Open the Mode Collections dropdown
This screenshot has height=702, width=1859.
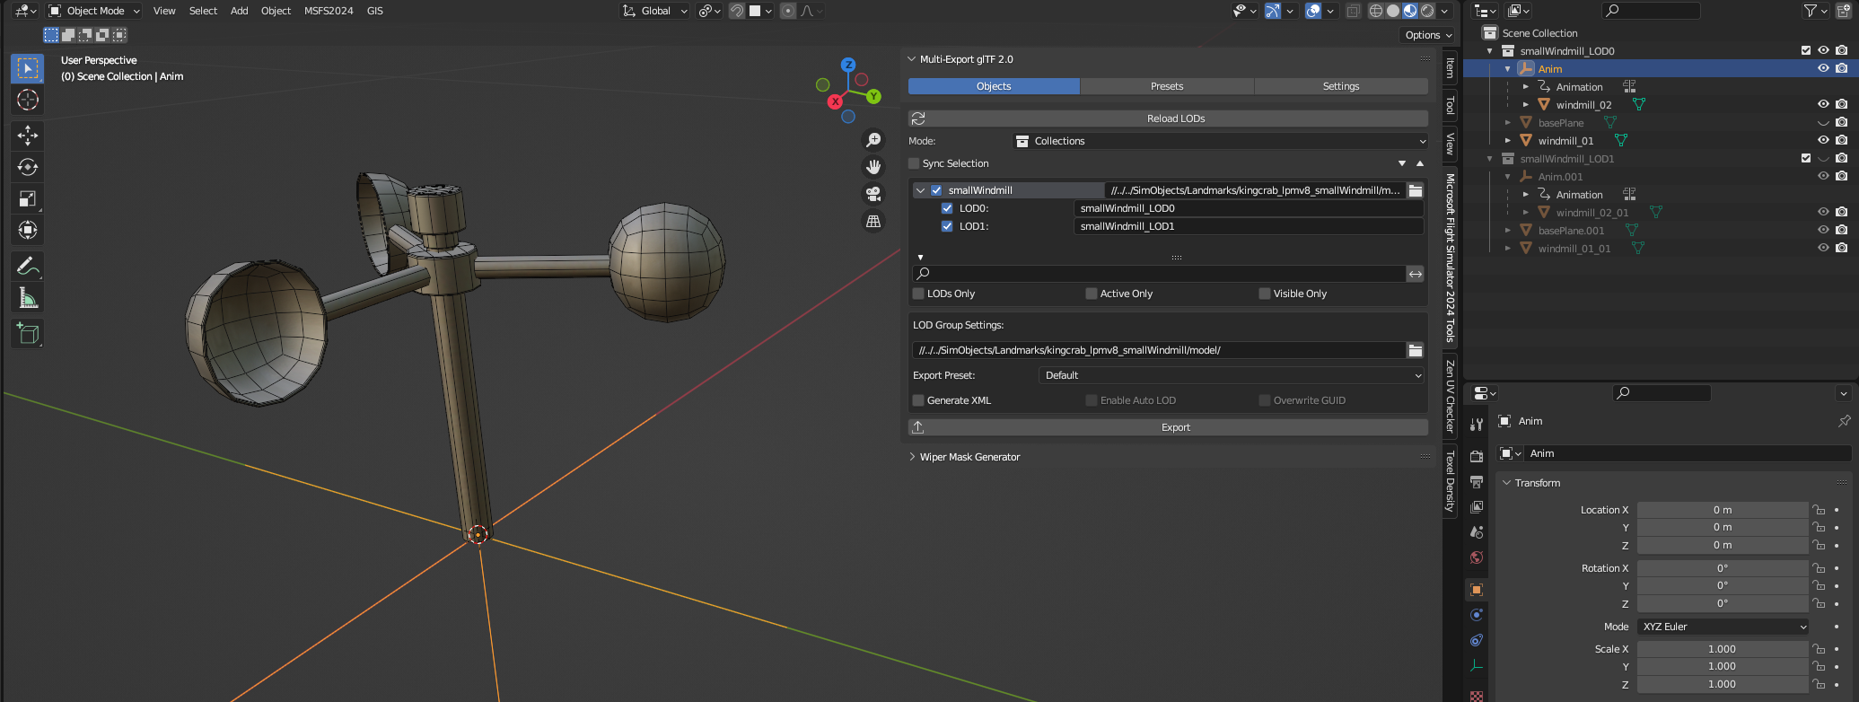[1219, 141]
